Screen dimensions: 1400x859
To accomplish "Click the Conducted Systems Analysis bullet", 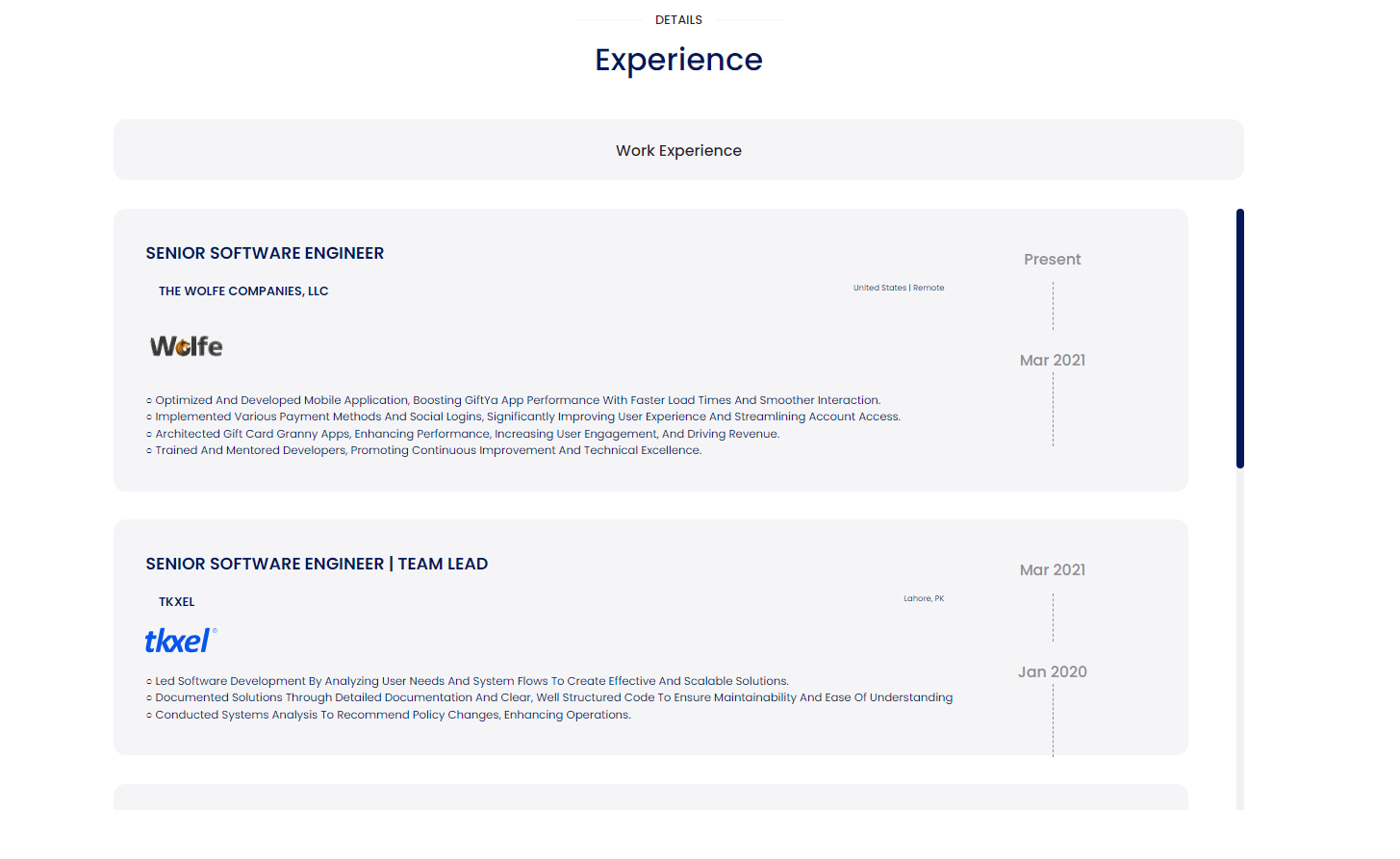I will [x=389, y=715].
